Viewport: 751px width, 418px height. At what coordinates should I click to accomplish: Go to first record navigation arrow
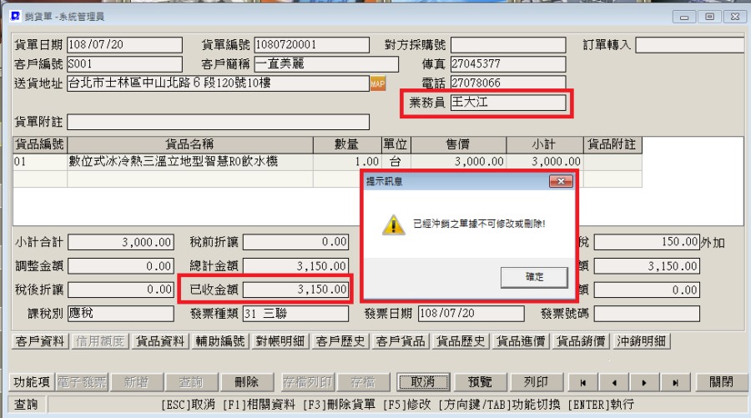583,382
